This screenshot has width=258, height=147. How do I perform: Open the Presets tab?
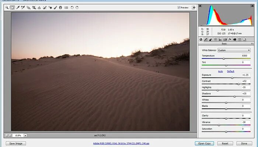pyautogui.click(x=240, y=39)
